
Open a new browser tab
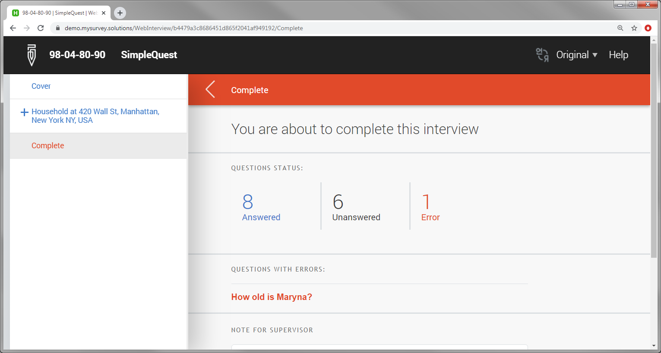pyautogui.click(x=120, y=13)
